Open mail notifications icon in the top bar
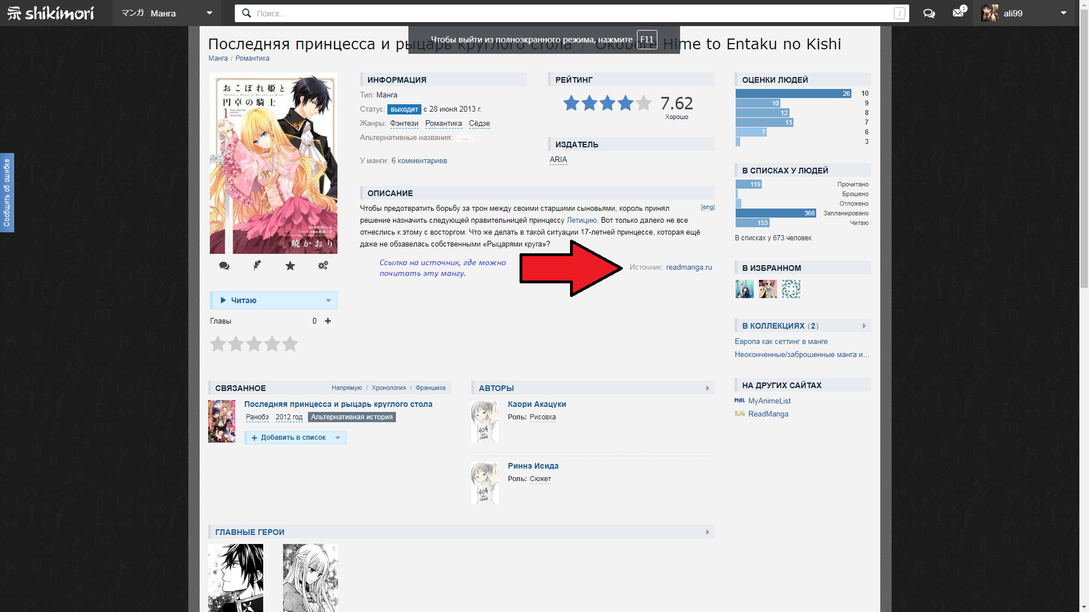The height and width of the screenshot is (612, 1089). coord(958,12)
